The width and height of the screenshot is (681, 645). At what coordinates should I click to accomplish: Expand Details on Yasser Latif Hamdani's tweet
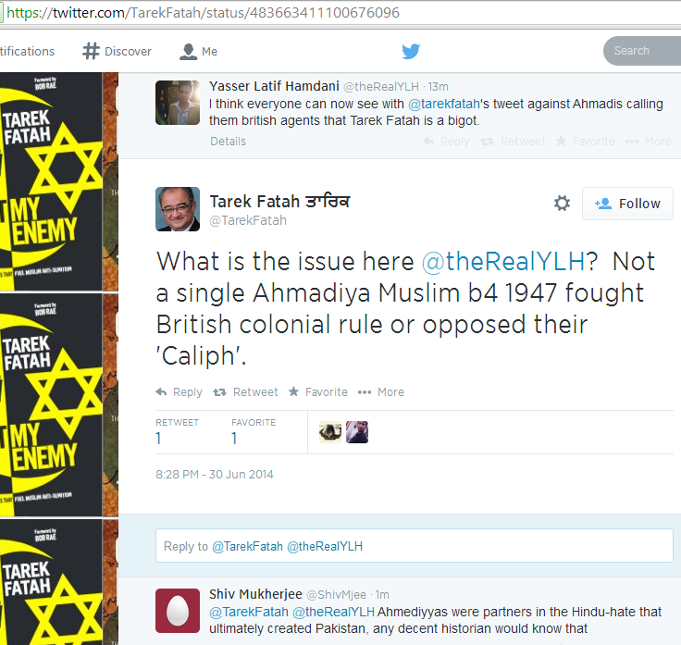(x=228, y=142)
